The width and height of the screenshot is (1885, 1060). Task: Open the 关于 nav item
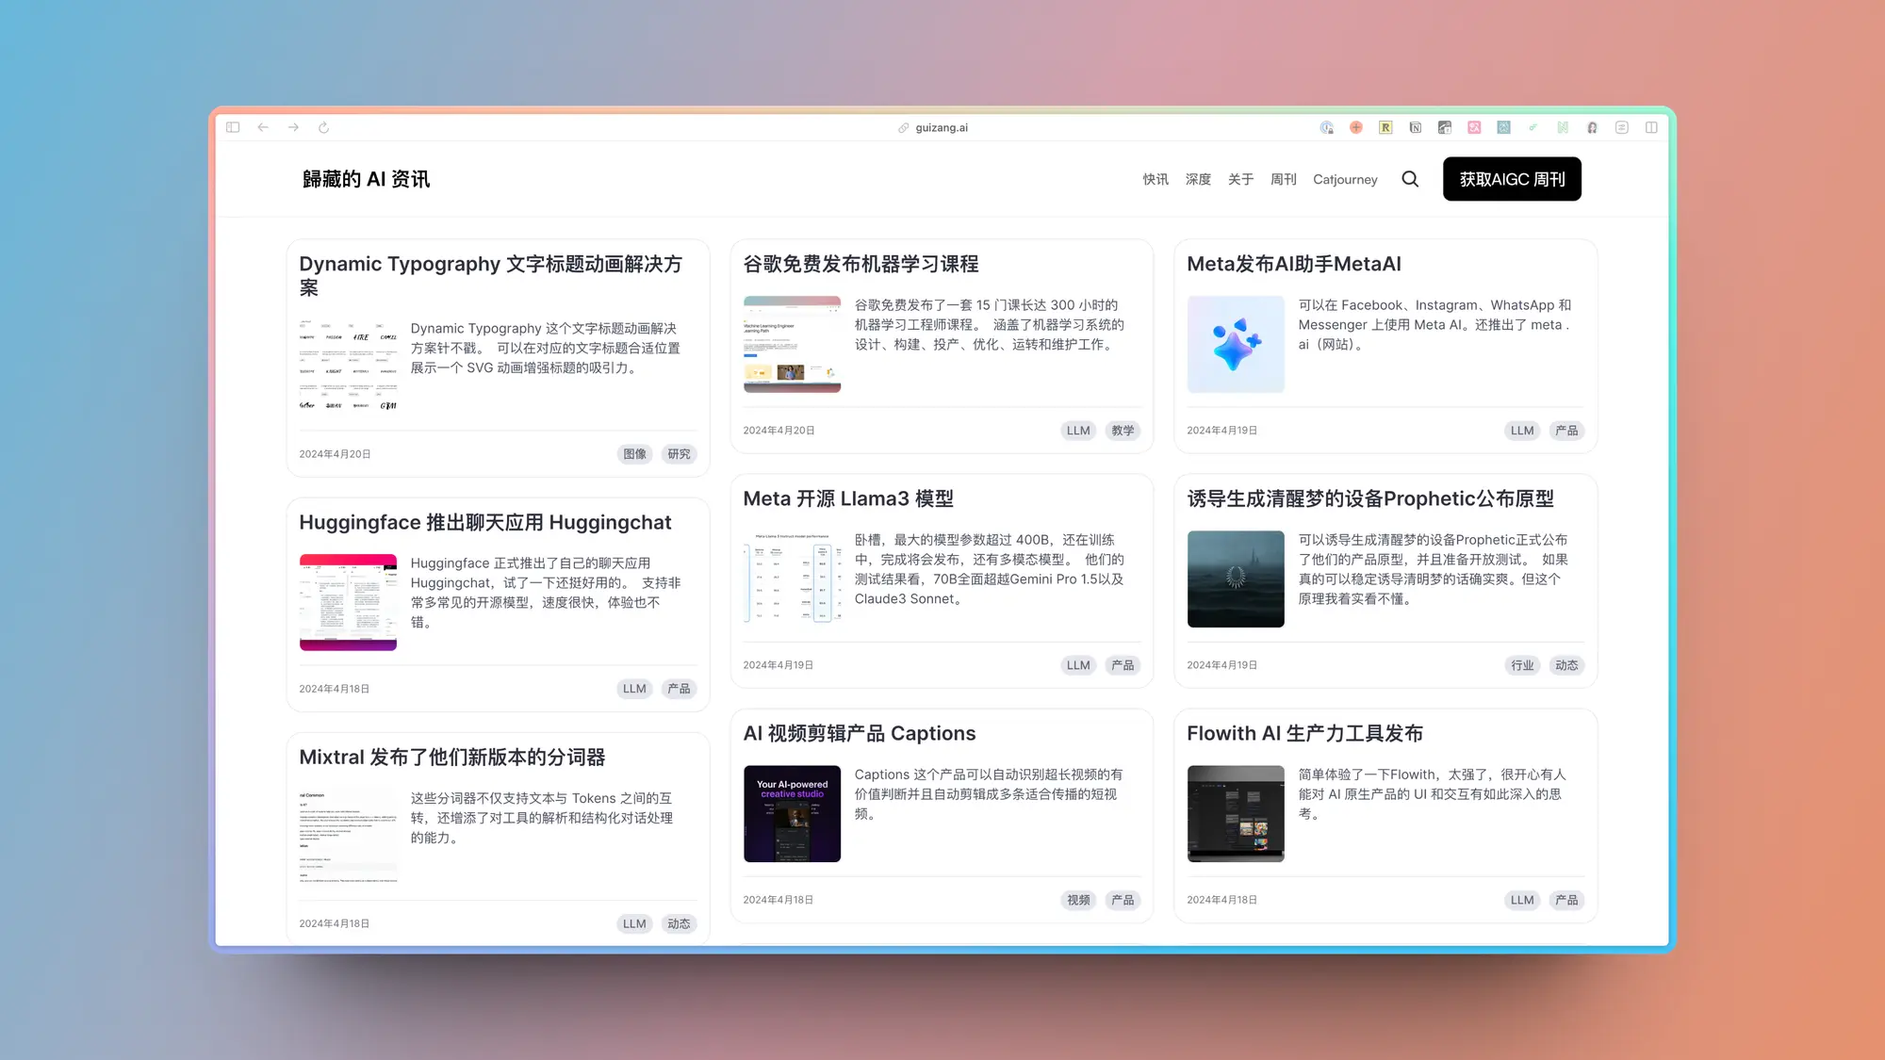click(1240, 179)
